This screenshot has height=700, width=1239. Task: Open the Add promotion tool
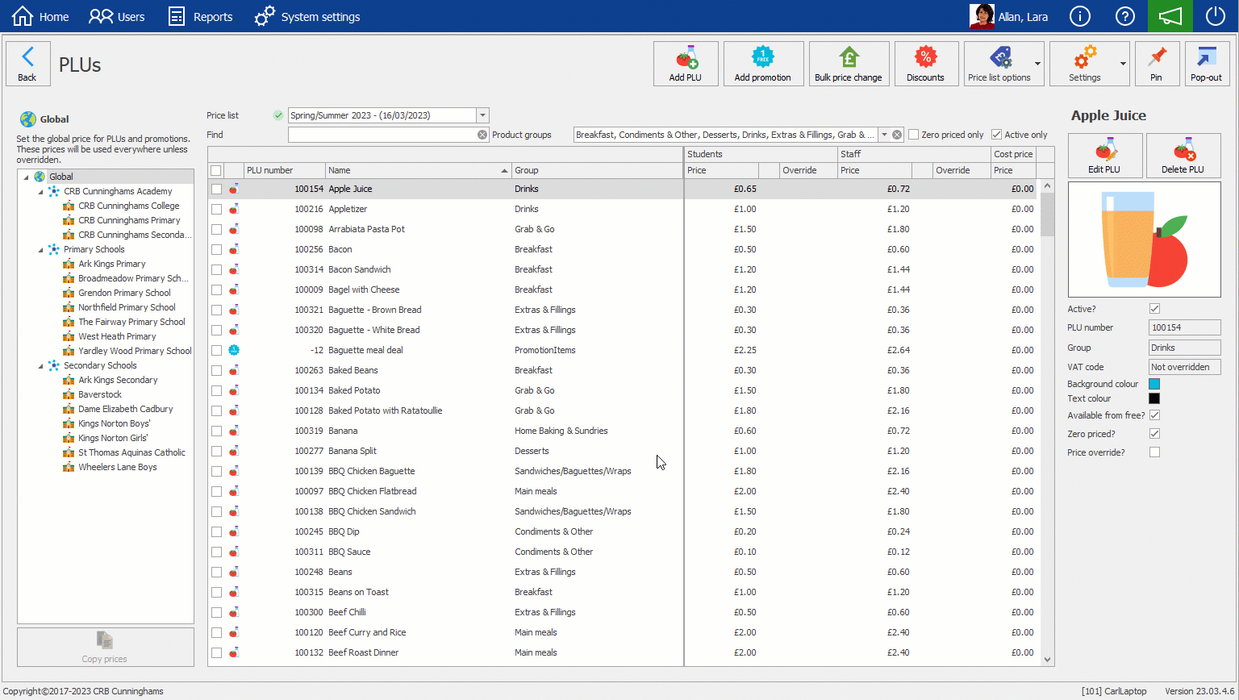point(762,64)
